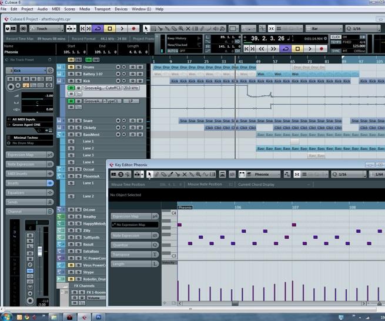Enable record on the Snare track

[118, 121]
